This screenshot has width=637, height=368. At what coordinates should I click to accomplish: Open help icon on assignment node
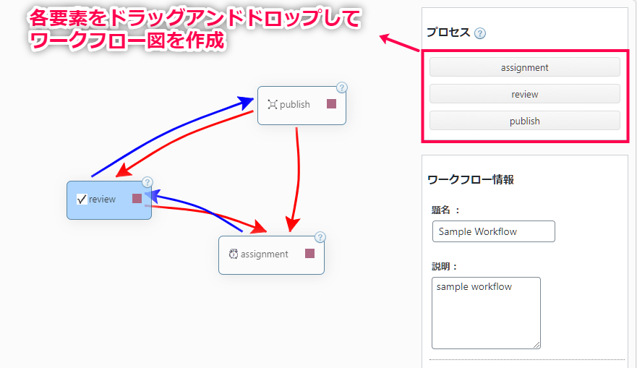(x=320, y=237)
